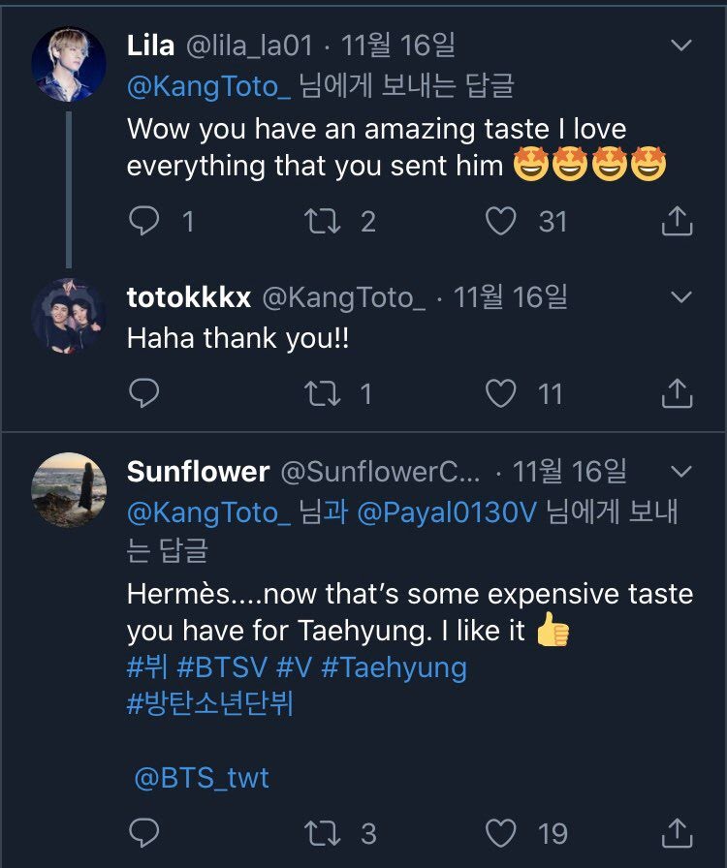Screen dimensions: 727x868
Task: Reply to totokkkx's thank you tweet
Action: 144,393
